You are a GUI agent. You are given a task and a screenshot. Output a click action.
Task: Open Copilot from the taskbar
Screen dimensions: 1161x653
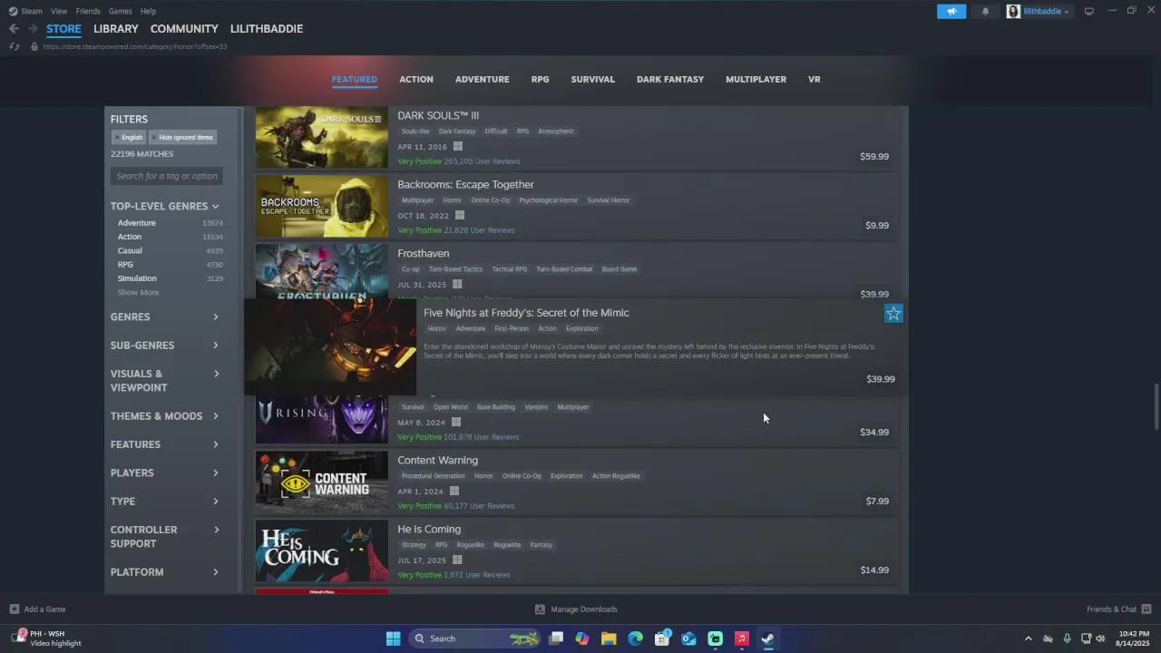(582, 638)
